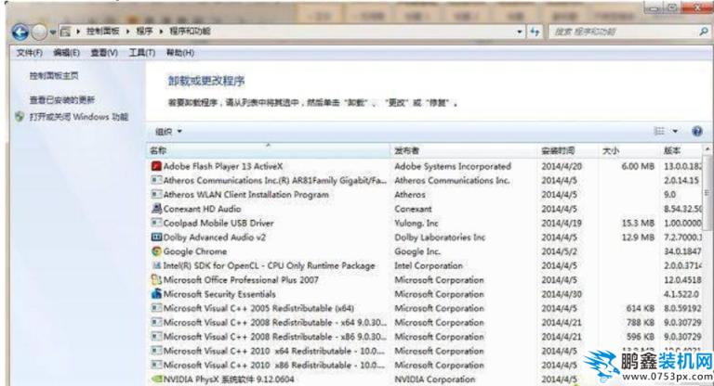Expand the 组织 dropdown
Viewport: 714px width, 386px height.
[x=168, y=132]
